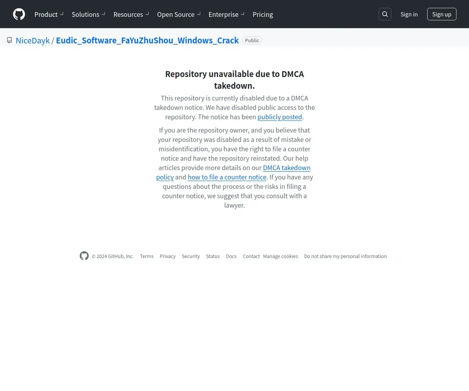Click the GitHub mark icon in footer
The height and width of the screenshot is (391, 469).
[84, 256]
